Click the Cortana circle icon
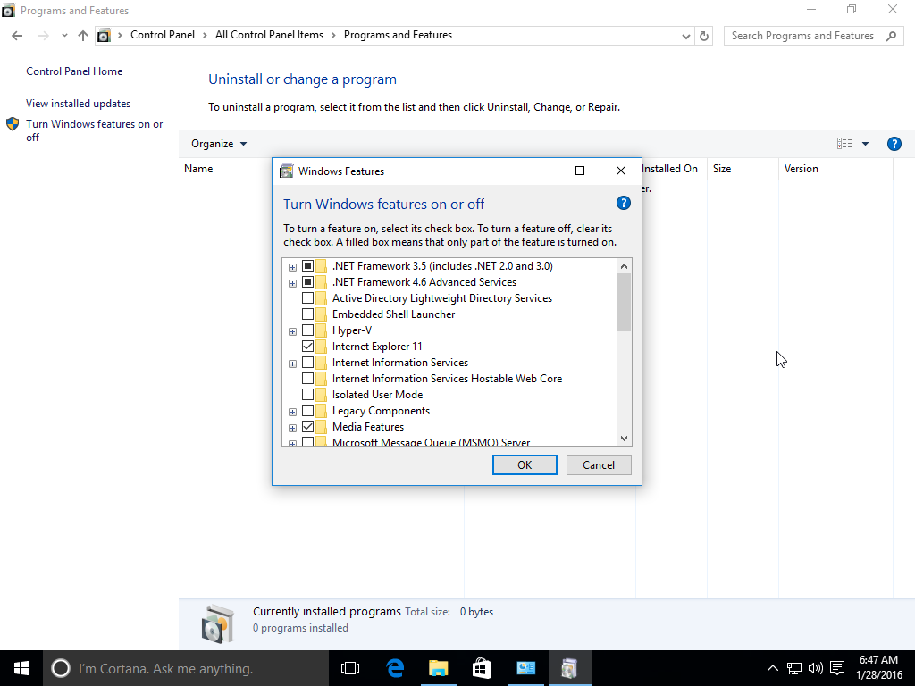The height and width of the screenshot is (686, 915). point(61,668)
